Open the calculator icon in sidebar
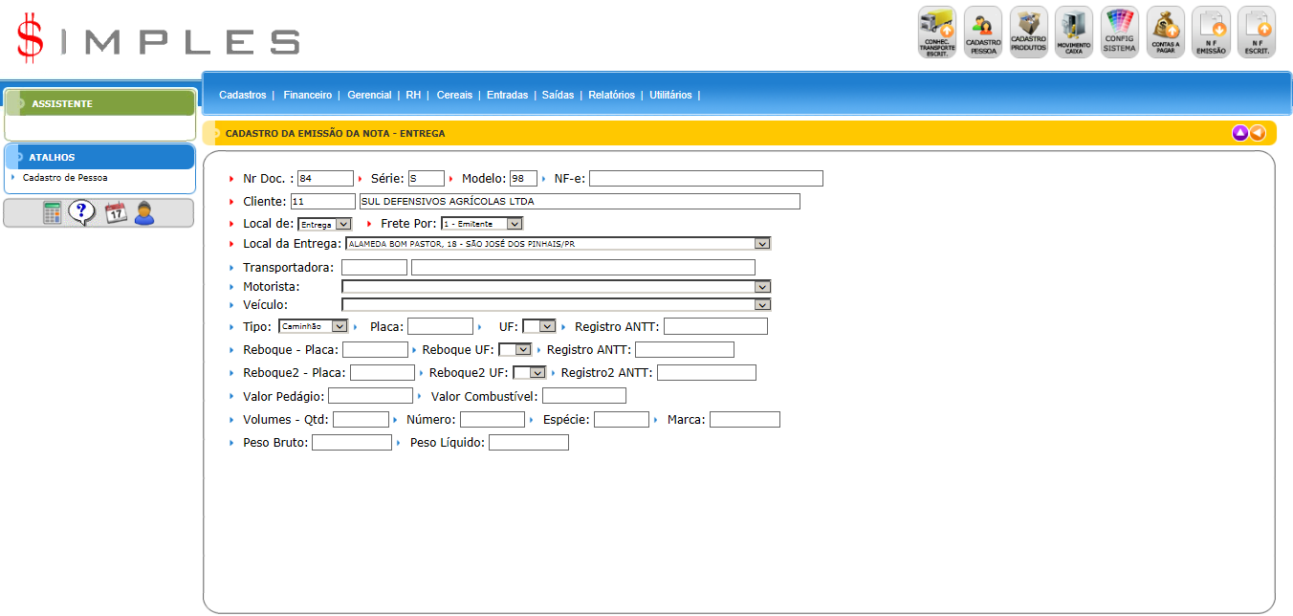 (x=53, y=213)
